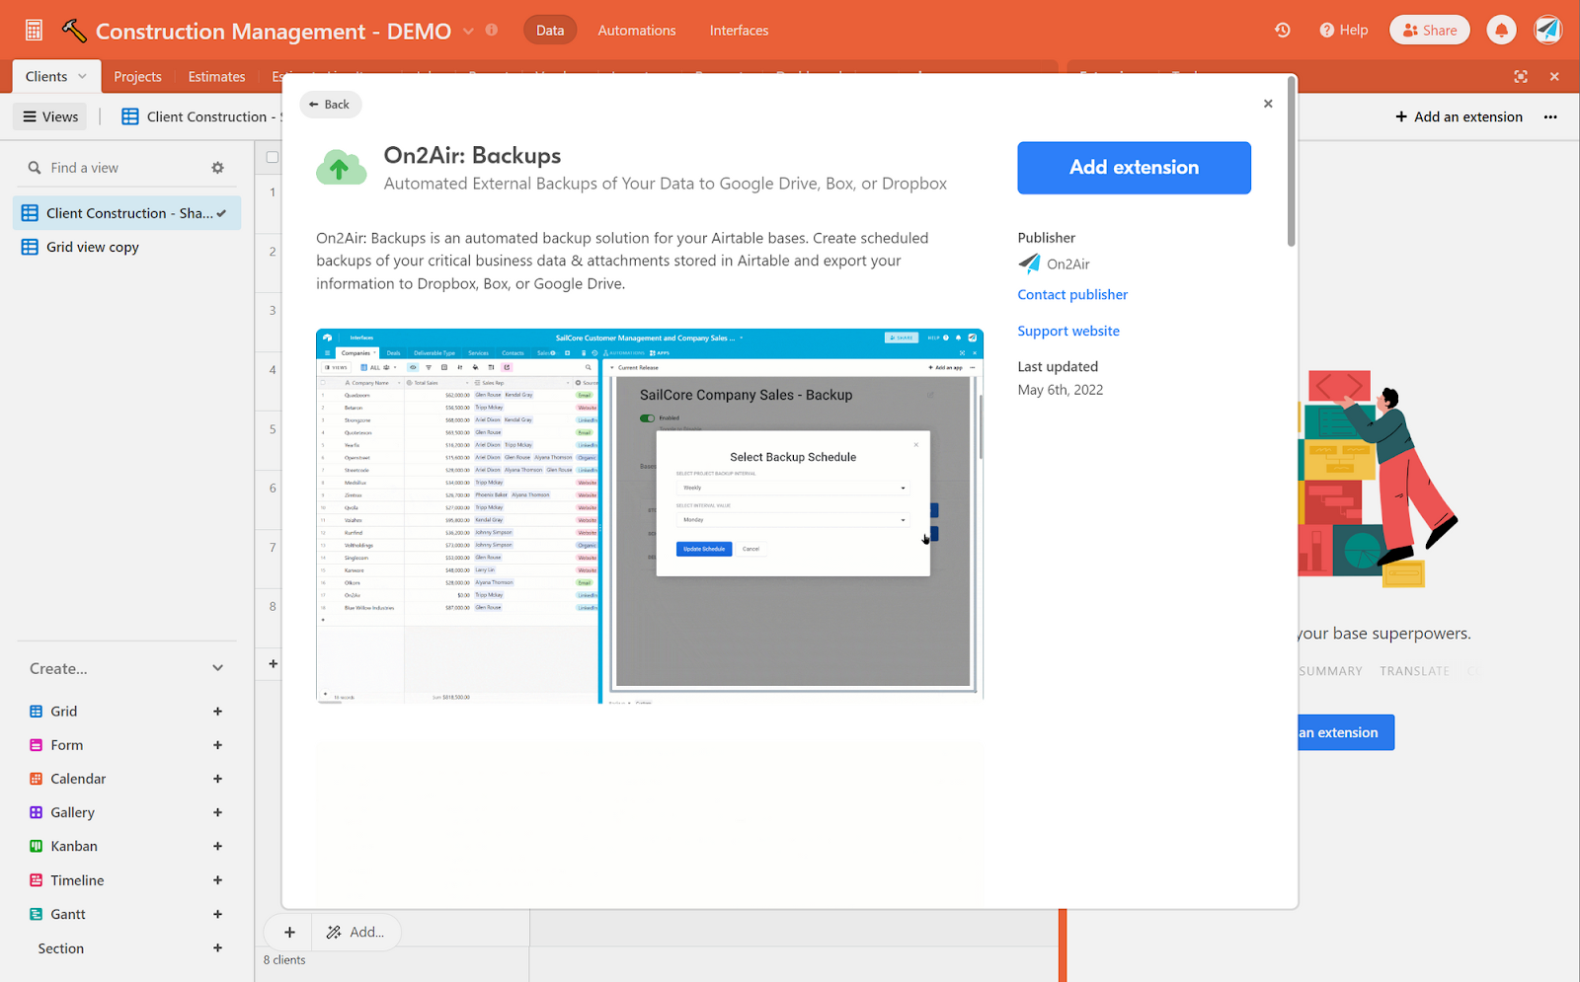The width and height of the screenshot is (1580, 982).
Task: Select the Client Construction shared view
Action: tap(127, 213)
